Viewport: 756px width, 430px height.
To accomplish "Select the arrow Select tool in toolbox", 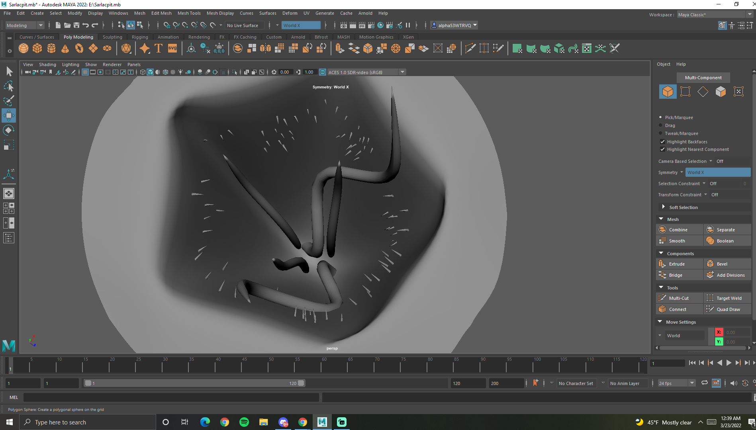I will click(x=9, y=72).
